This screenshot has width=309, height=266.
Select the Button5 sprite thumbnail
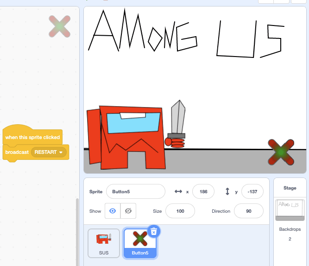140,243
